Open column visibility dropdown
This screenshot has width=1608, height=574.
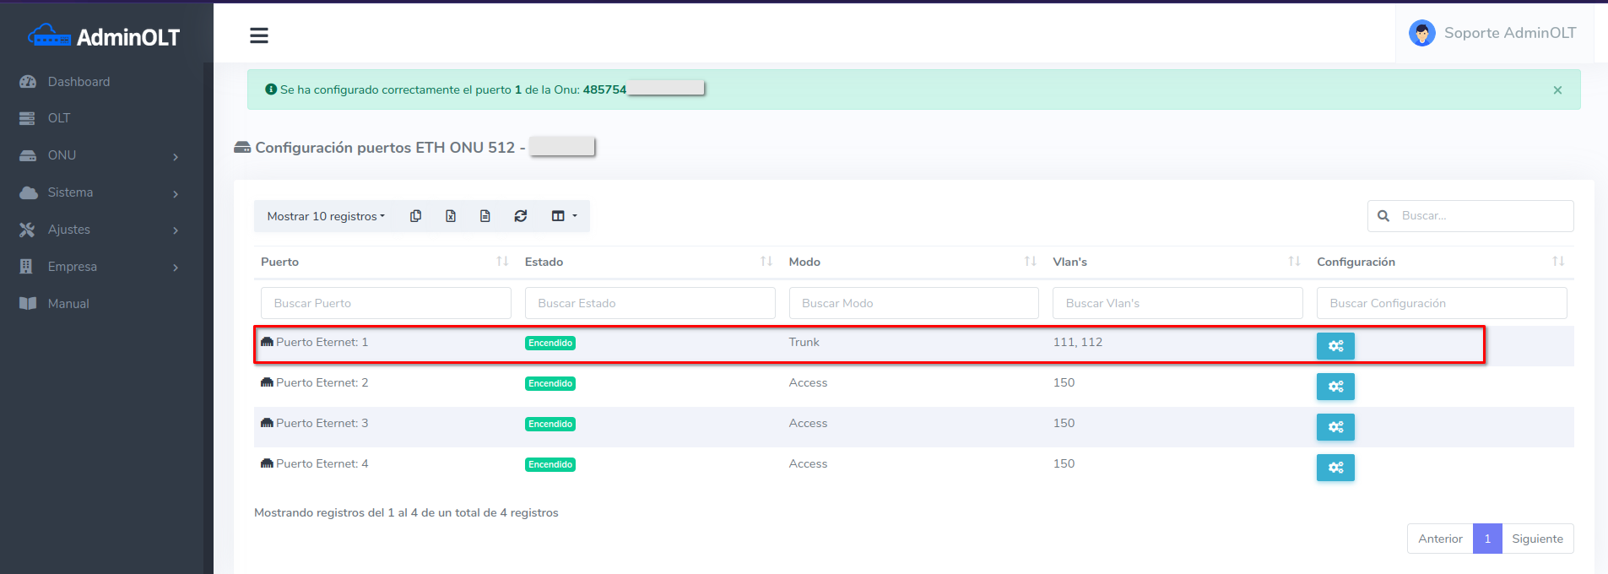[x=564, y=216]
